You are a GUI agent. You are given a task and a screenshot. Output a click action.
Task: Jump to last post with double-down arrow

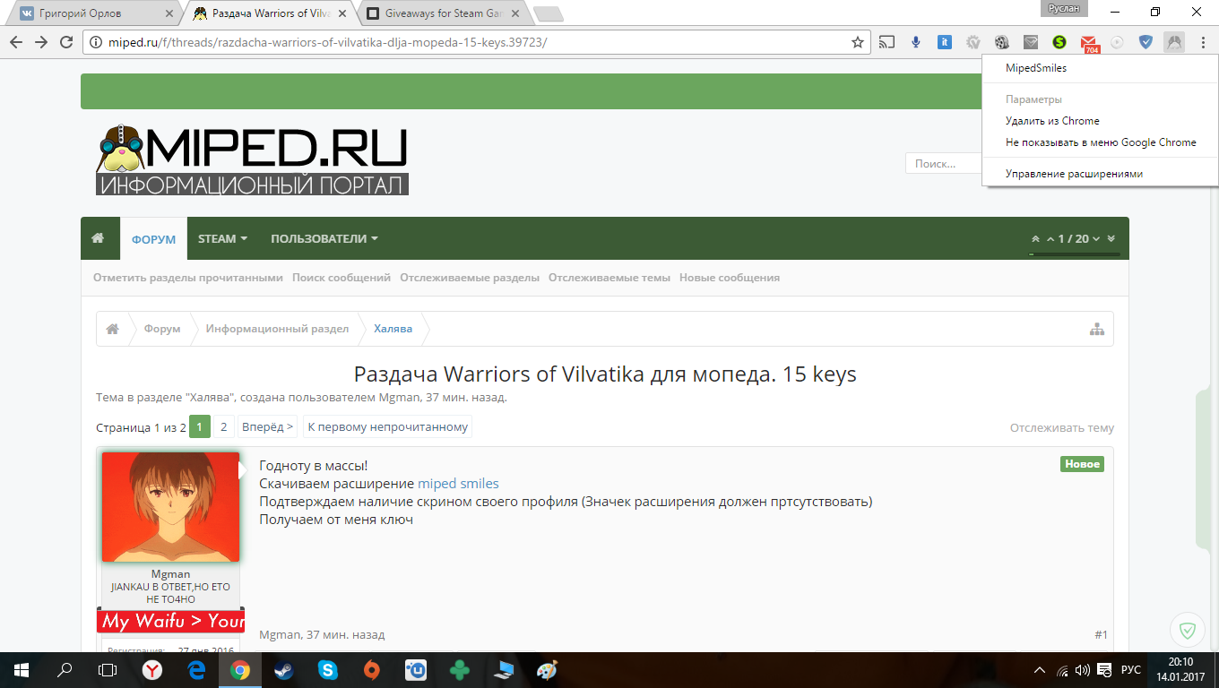click(1111, 239)
